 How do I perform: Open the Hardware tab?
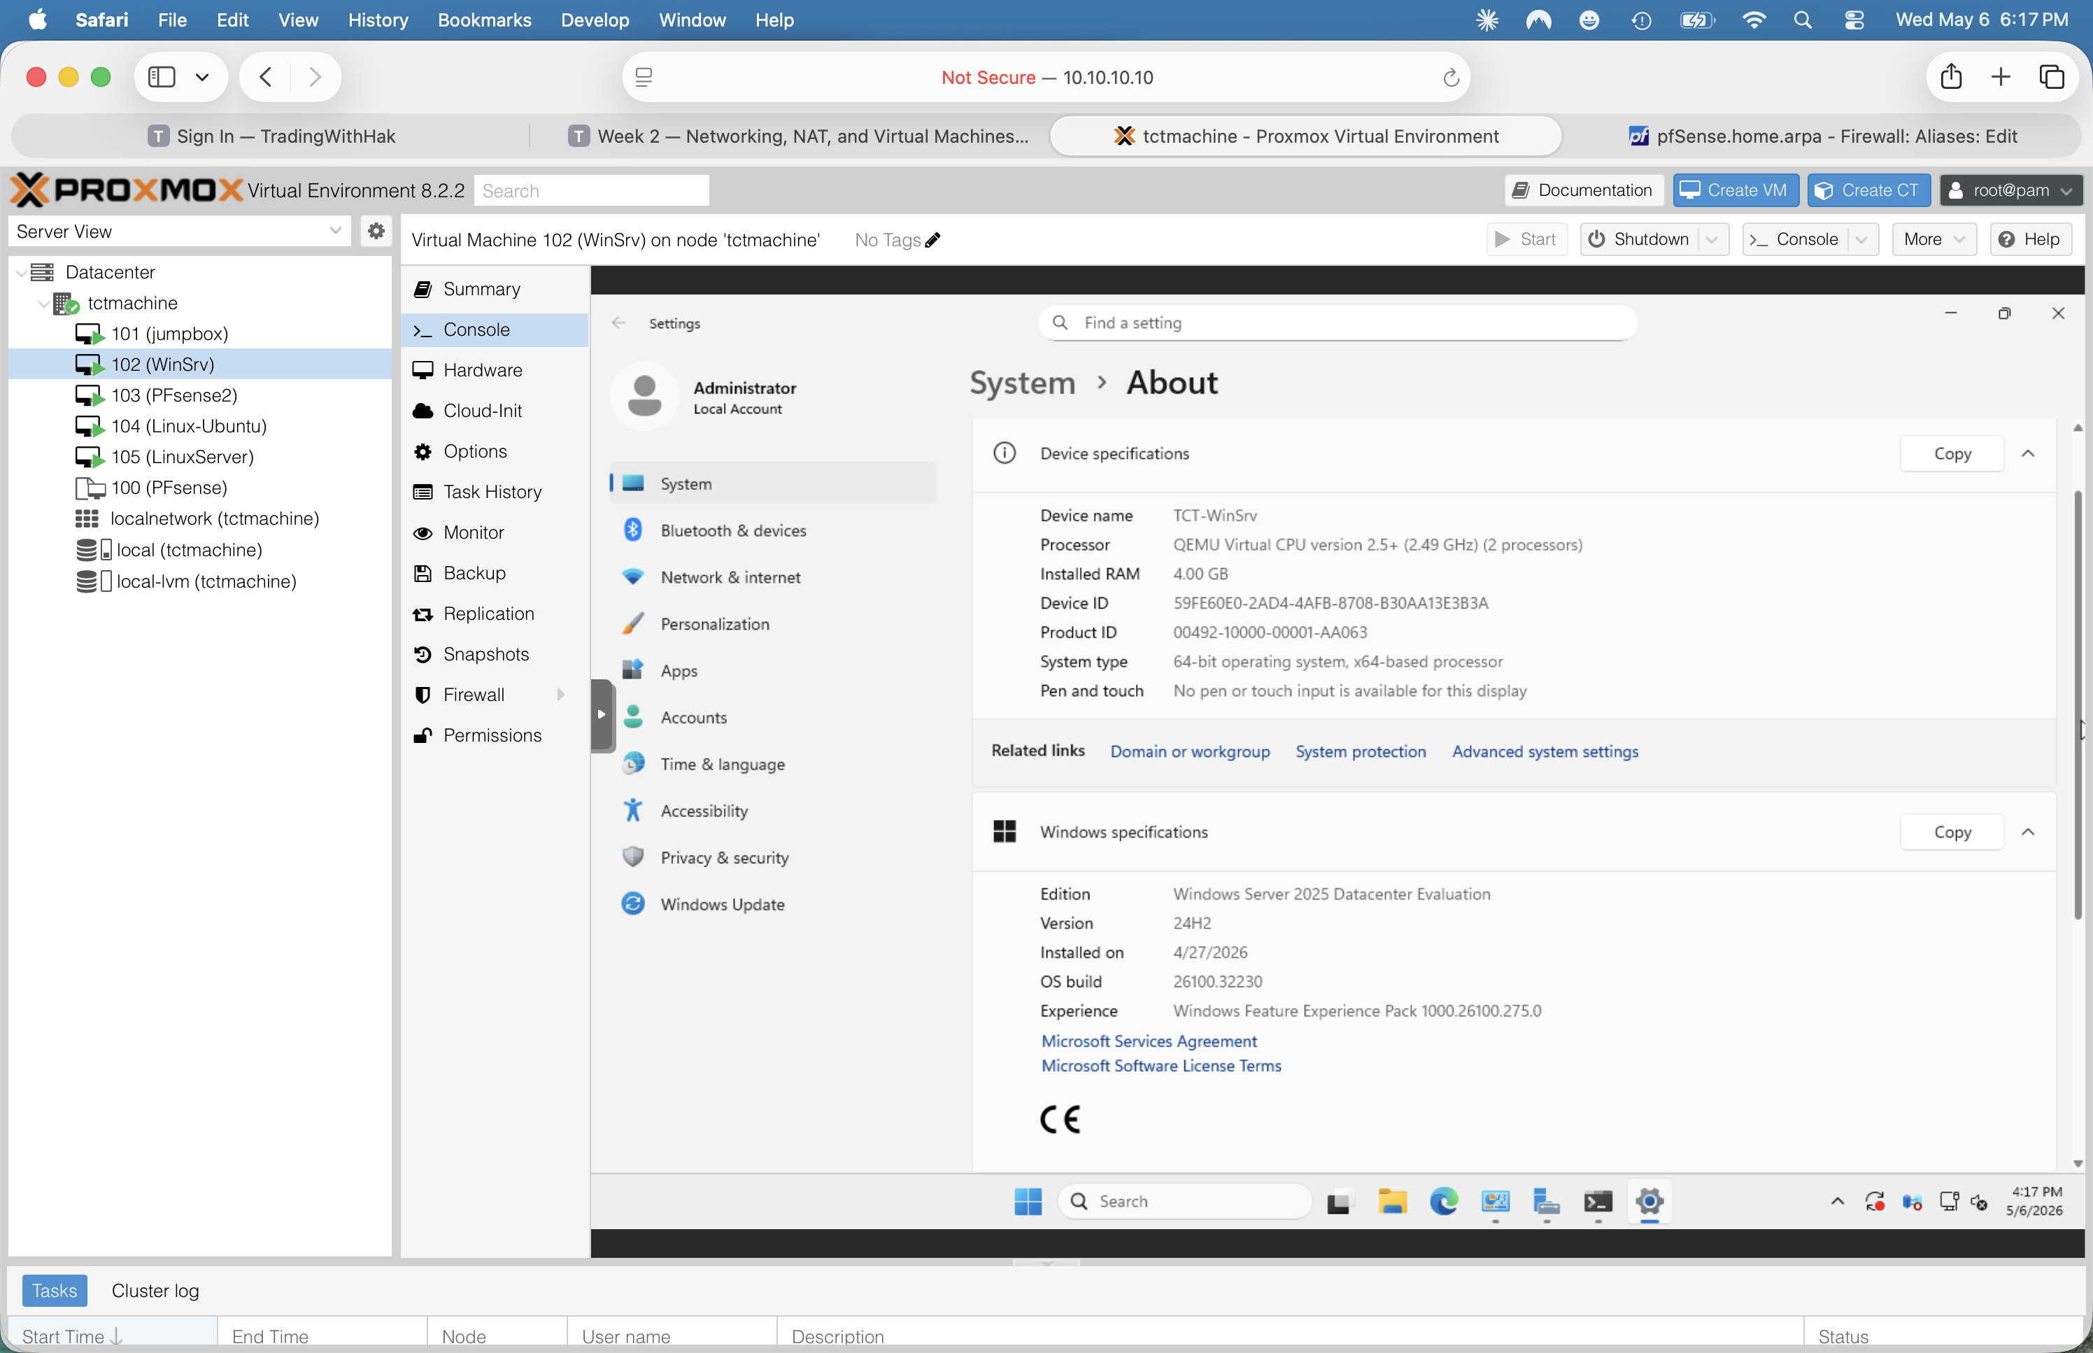pos(495,370)
